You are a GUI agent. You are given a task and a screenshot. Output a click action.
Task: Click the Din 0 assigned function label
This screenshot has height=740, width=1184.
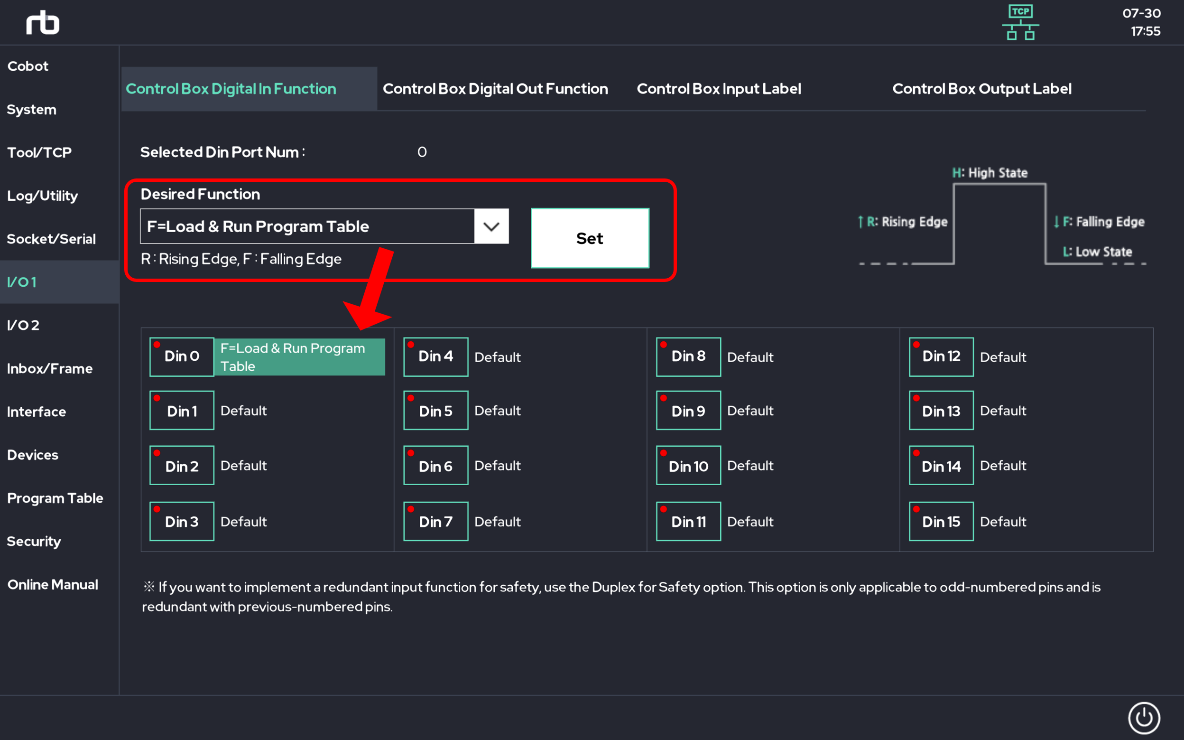(299, 357)
